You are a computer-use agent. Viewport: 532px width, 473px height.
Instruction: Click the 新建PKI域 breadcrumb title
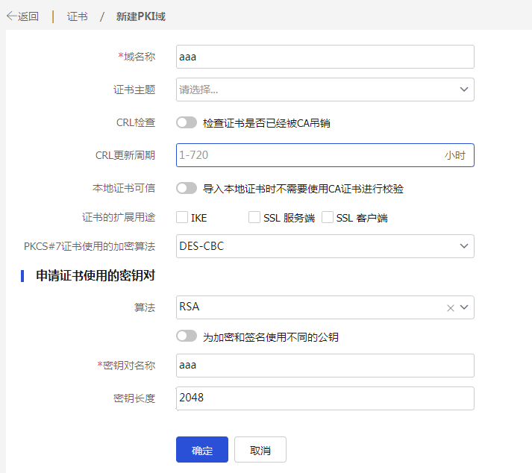pos(141,16)
